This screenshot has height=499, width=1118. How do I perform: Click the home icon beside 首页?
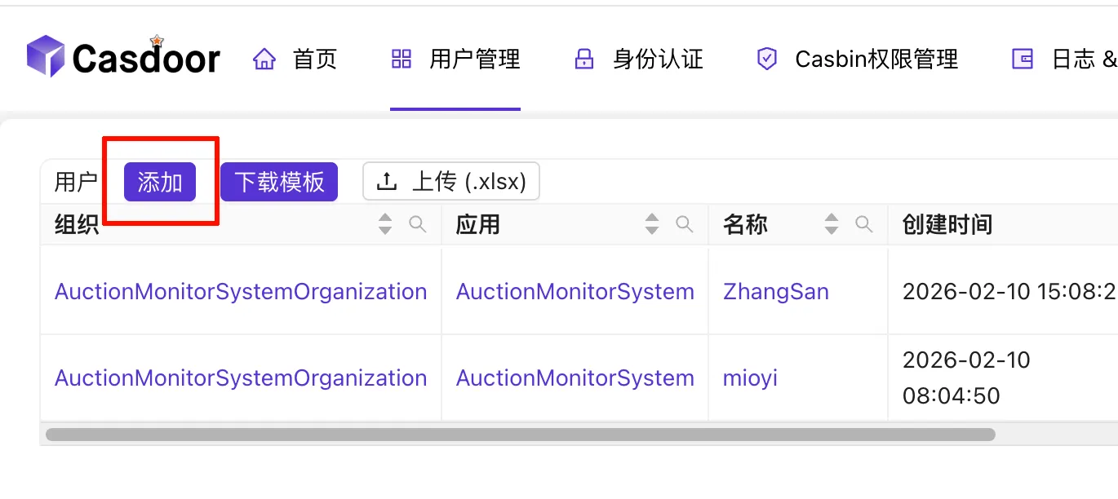pos(263,58)
